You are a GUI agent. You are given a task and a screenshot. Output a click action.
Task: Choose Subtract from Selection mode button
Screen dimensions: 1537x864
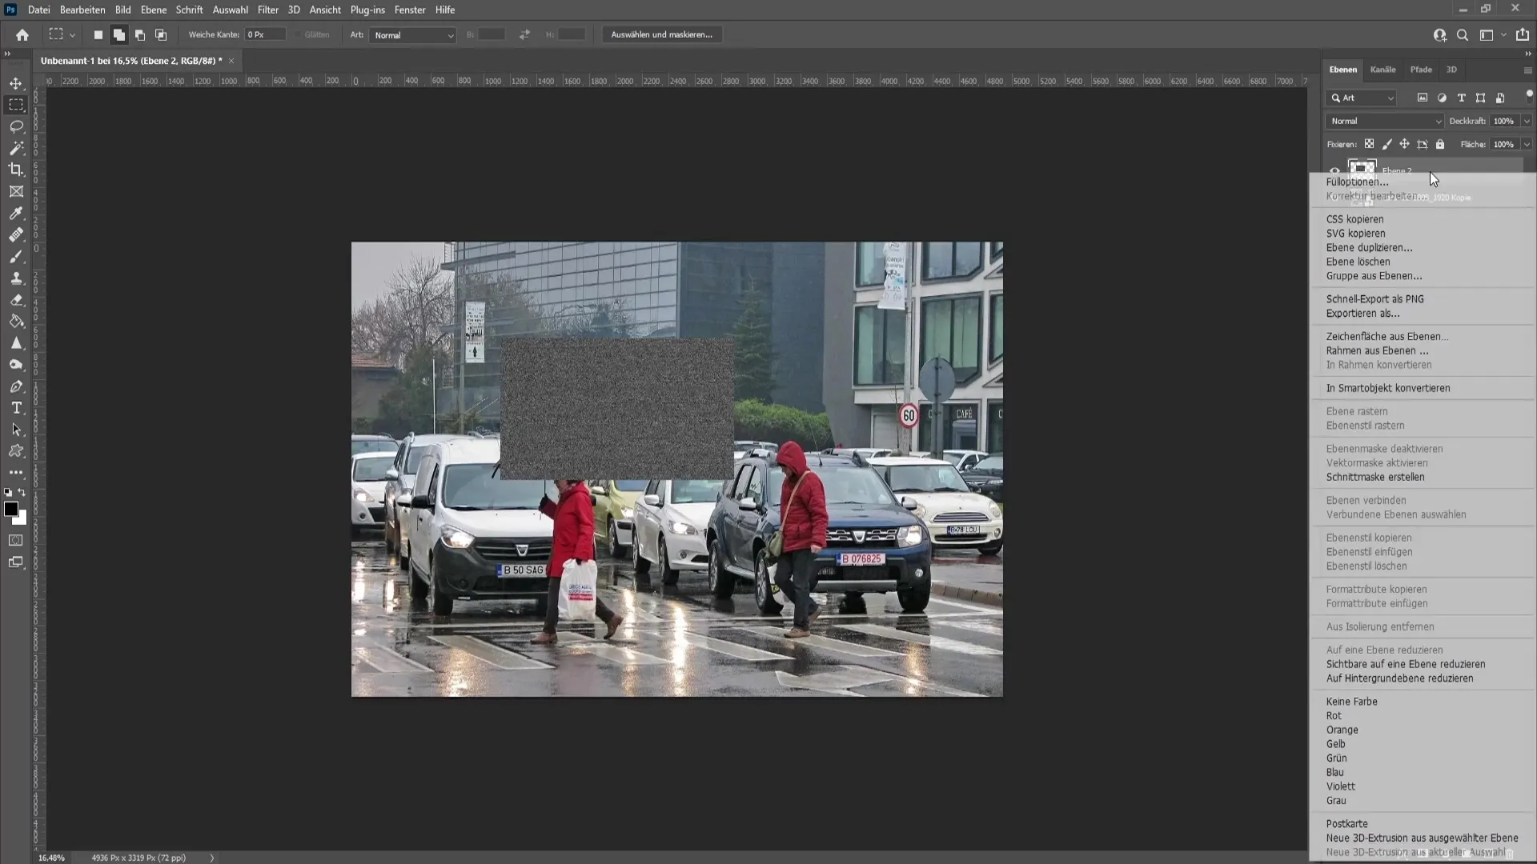click(x=140, y=34)
